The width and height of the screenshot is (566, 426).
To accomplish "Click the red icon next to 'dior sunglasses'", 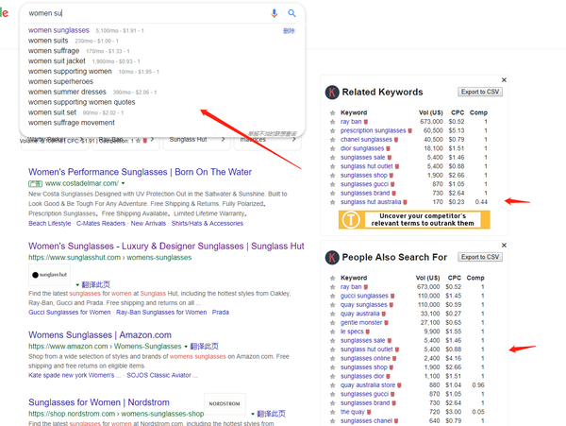I will coord(388,148).
